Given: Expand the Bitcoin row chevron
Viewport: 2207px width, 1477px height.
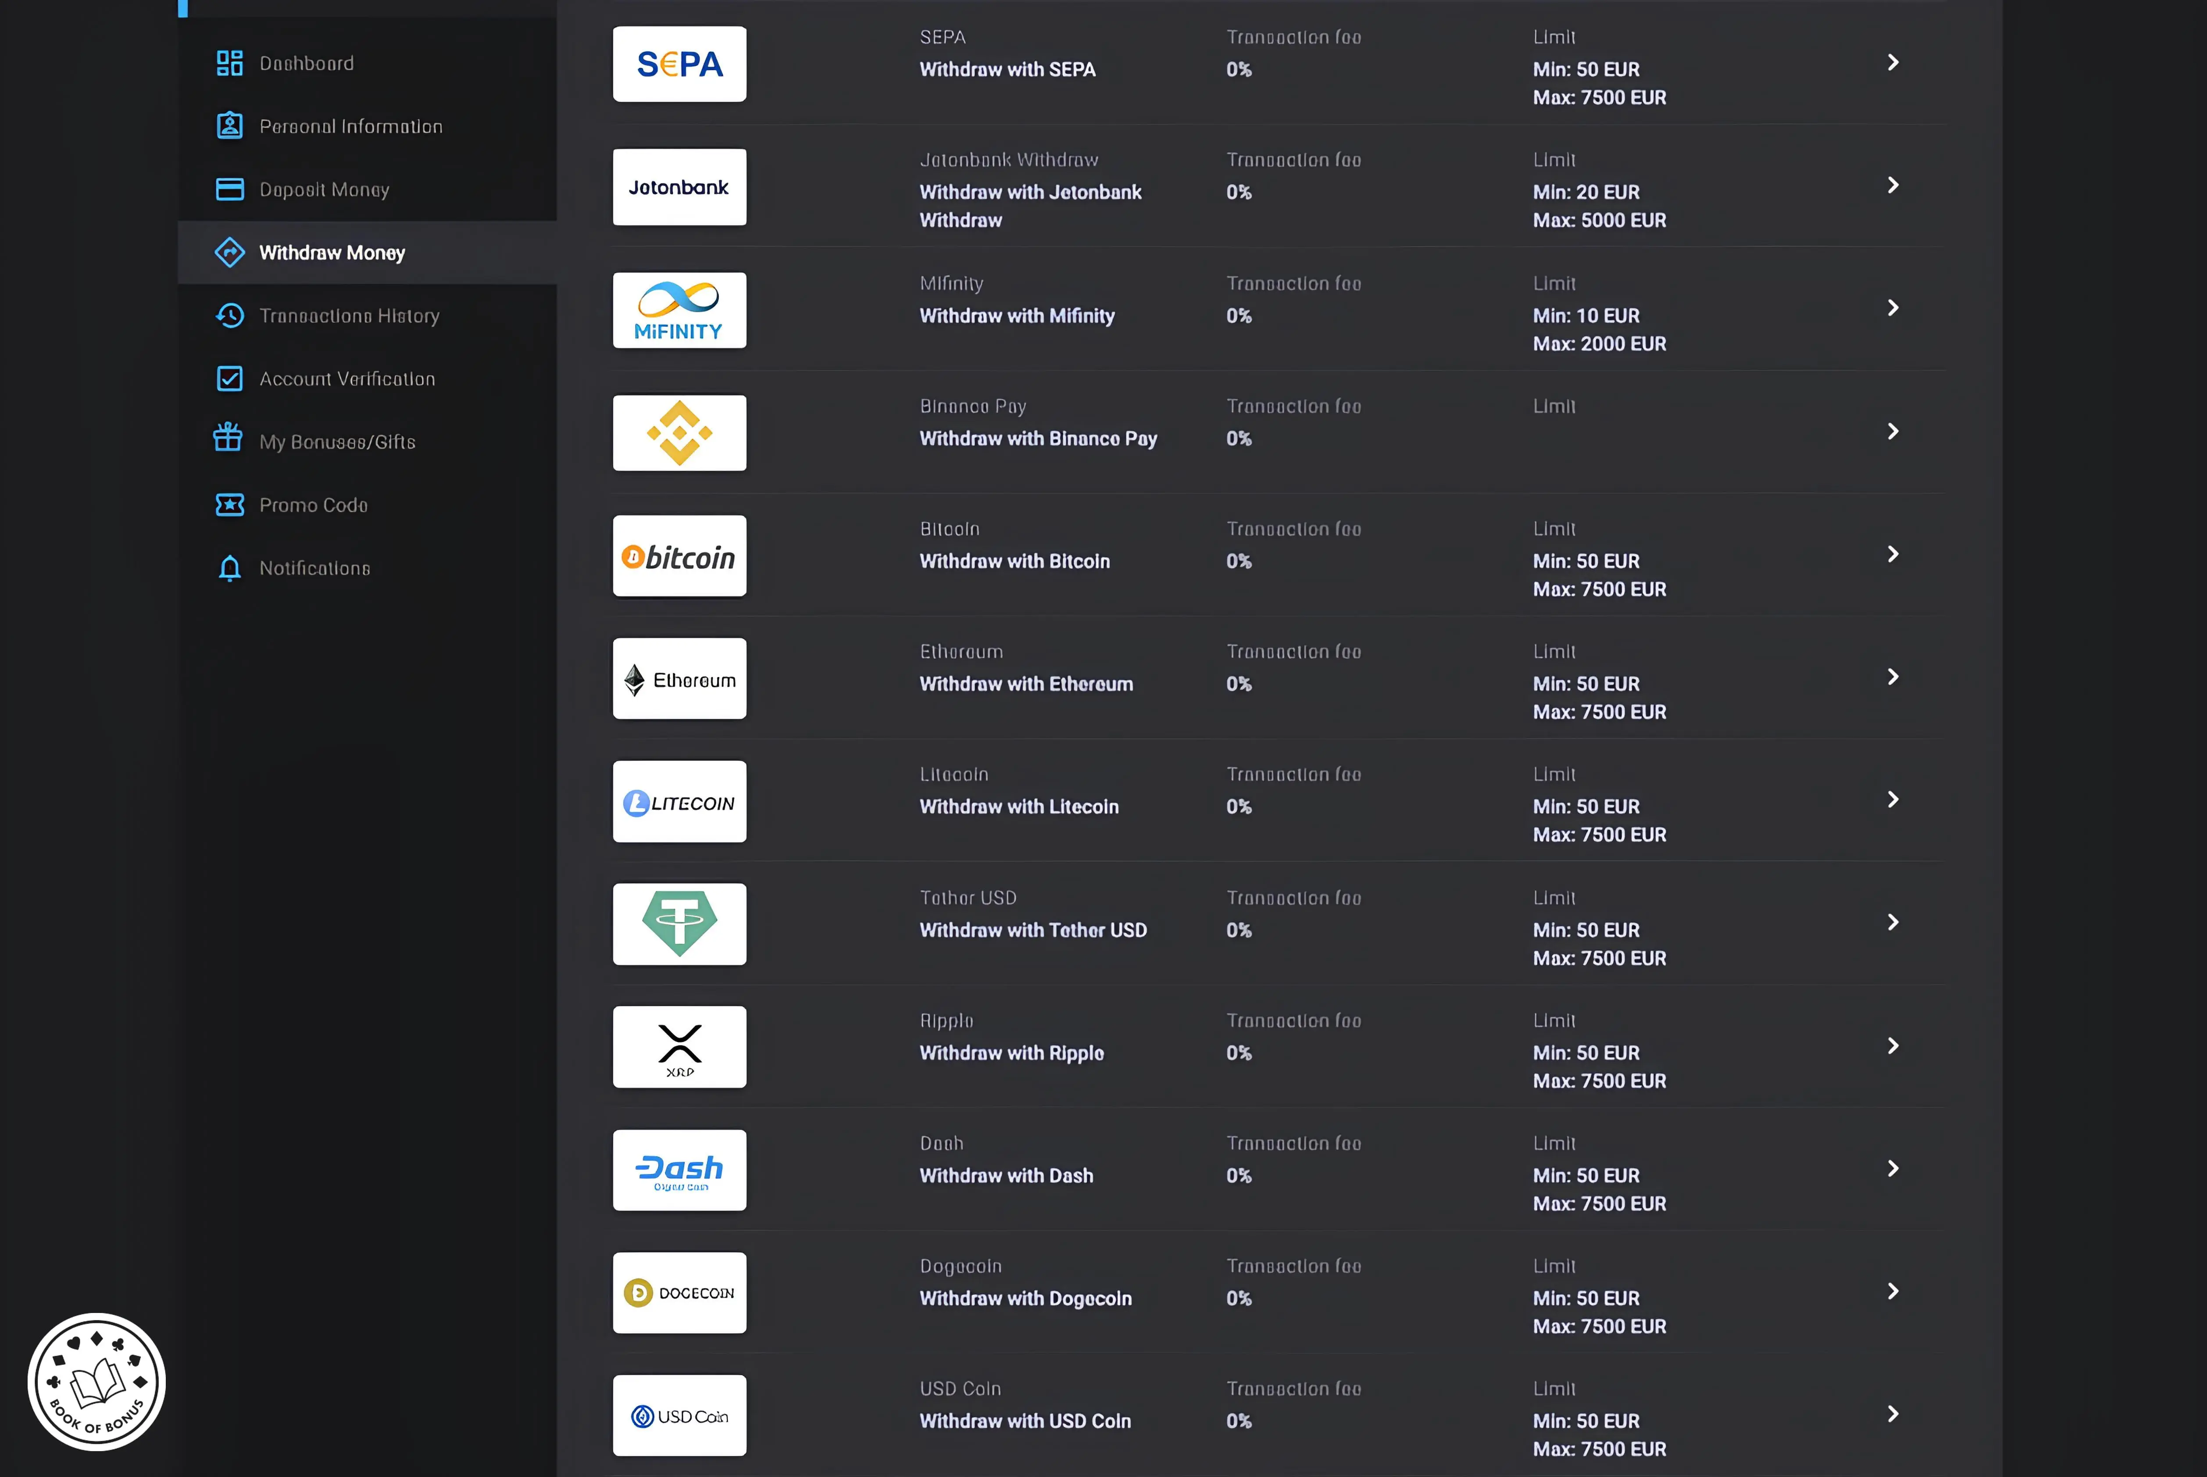Looking at the screenshot, I should pyautogui.click(x=1893, y=554).
